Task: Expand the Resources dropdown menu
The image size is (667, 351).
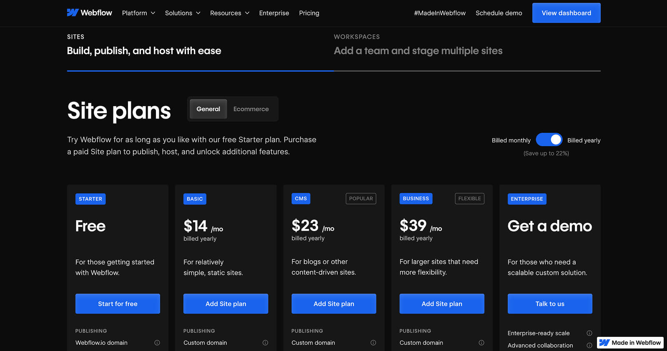Action: click(x=230, y=13)
